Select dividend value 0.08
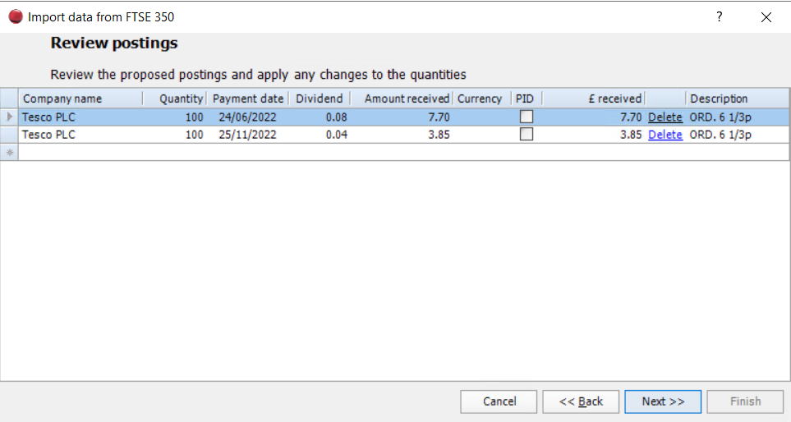 (x=320, y=117)
